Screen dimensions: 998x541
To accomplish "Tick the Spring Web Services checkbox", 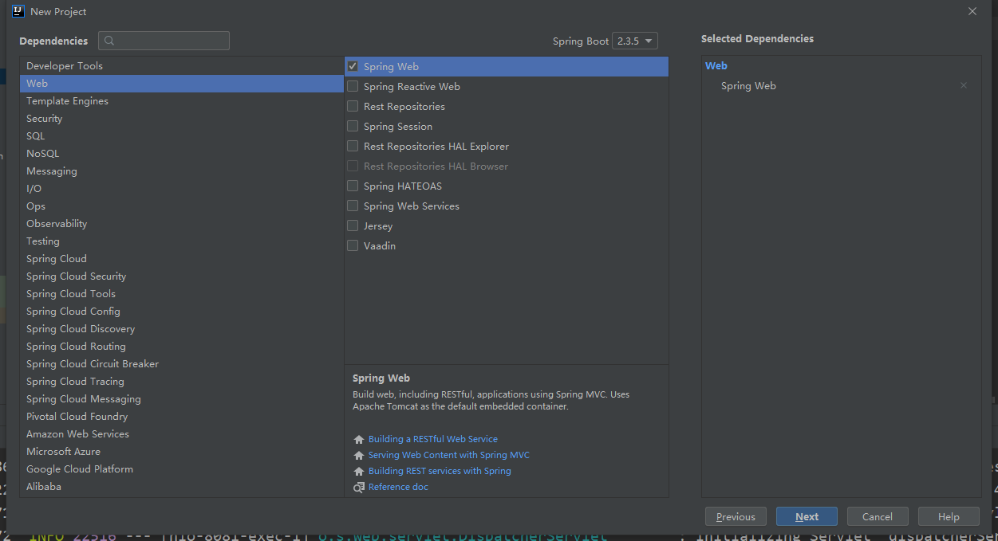I will (353, 206).
